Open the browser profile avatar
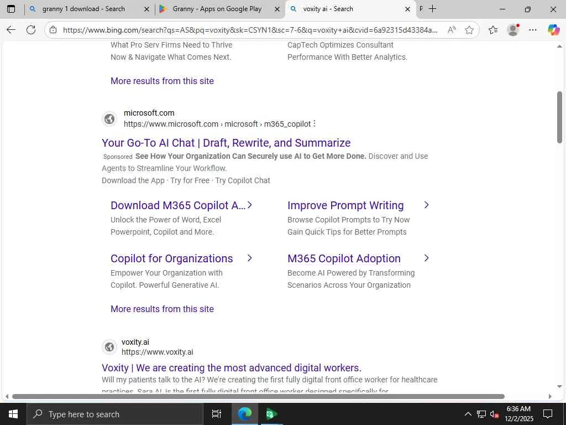This screenshot has height=425, width=566. click(513, 30)
